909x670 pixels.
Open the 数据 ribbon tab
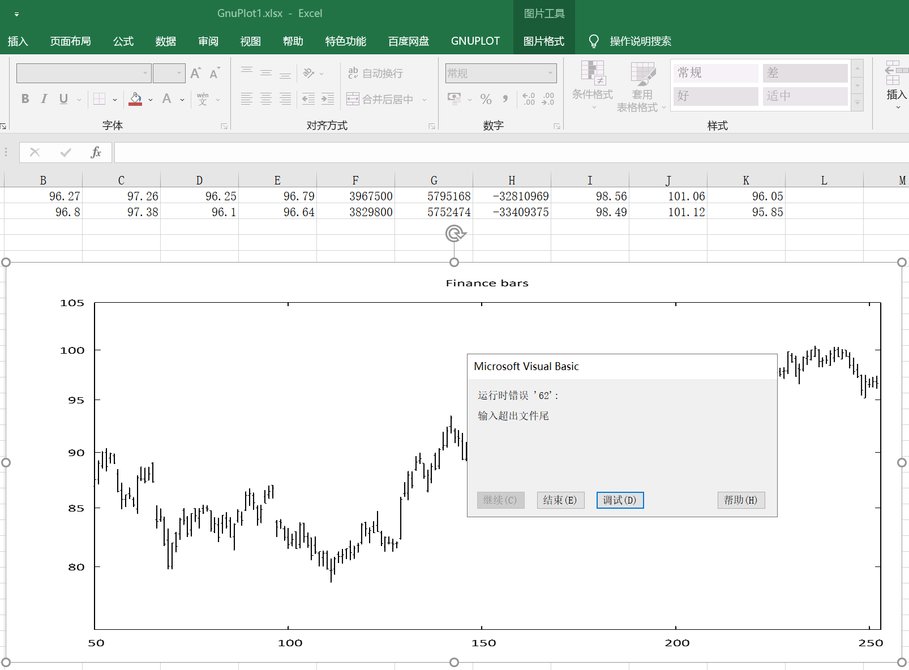165,41
